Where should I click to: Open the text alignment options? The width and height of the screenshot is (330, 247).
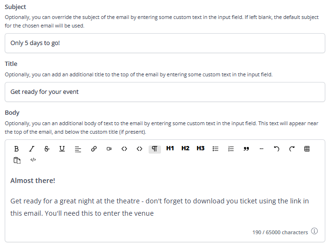click(78, 148)
